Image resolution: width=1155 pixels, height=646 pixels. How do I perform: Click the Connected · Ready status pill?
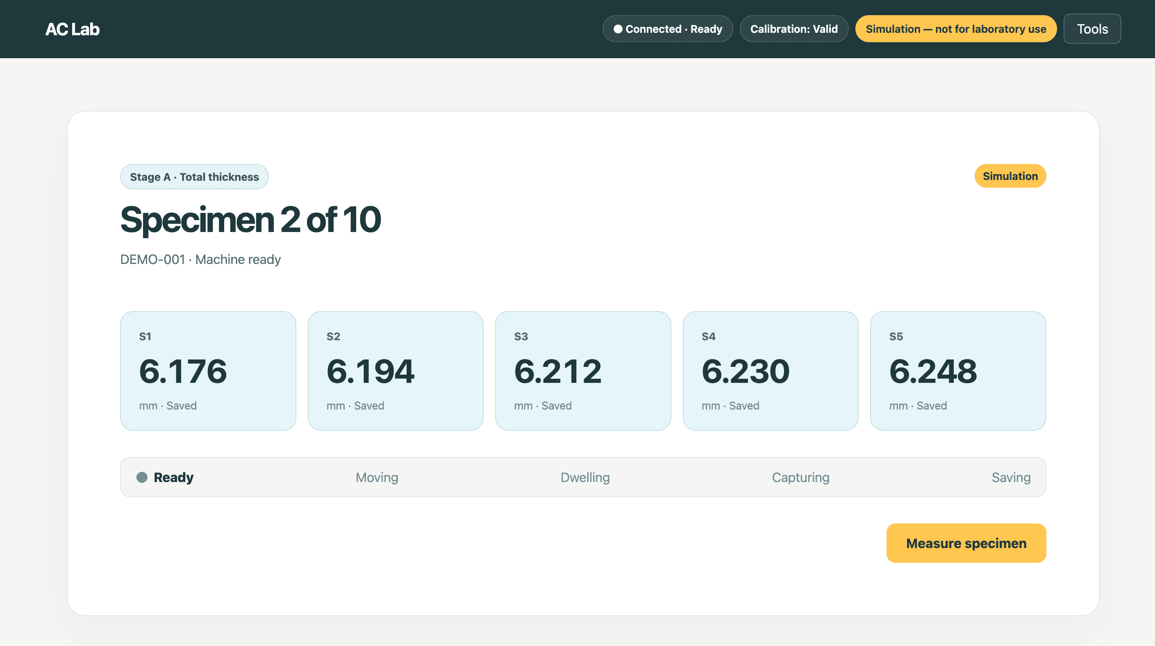667,29
